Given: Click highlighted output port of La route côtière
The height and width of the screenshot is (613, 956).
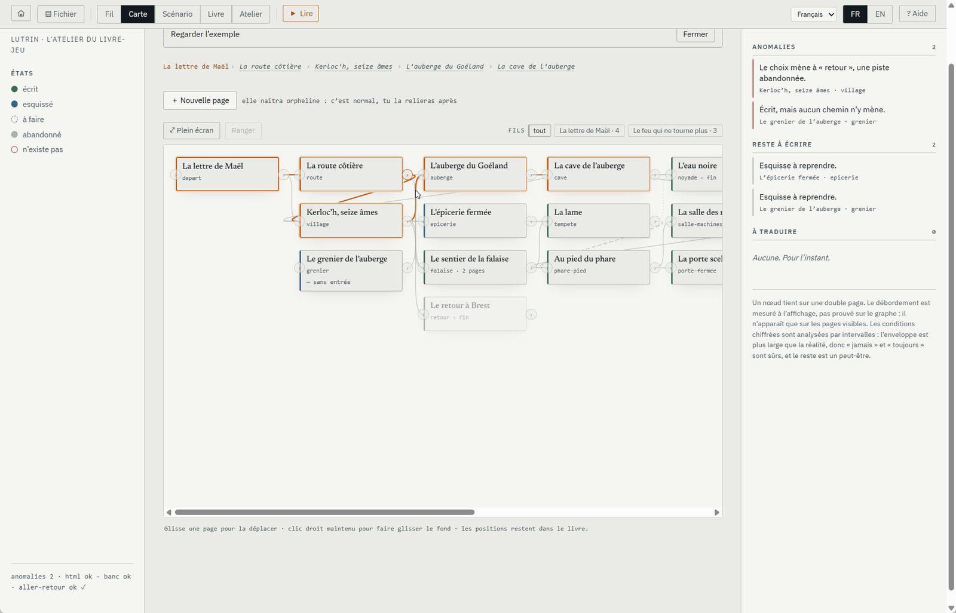Looking at the screenshot, I should (407, 174).
